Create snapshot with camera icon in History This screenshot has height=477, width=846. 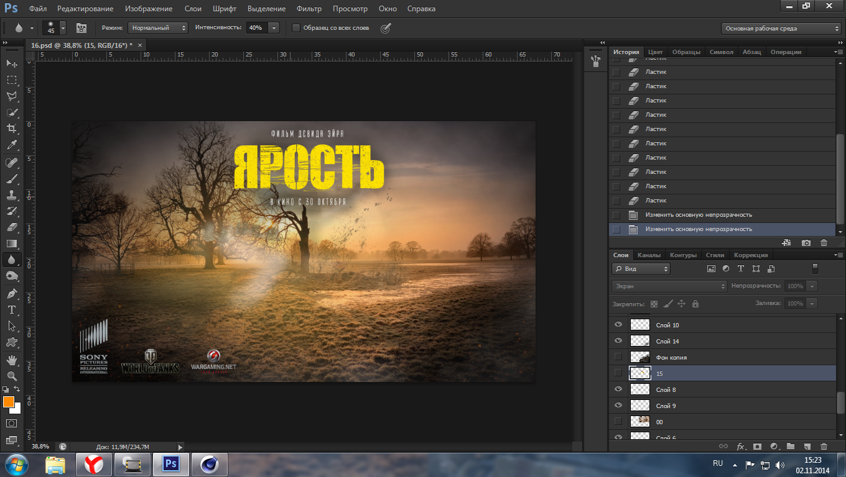806,243
